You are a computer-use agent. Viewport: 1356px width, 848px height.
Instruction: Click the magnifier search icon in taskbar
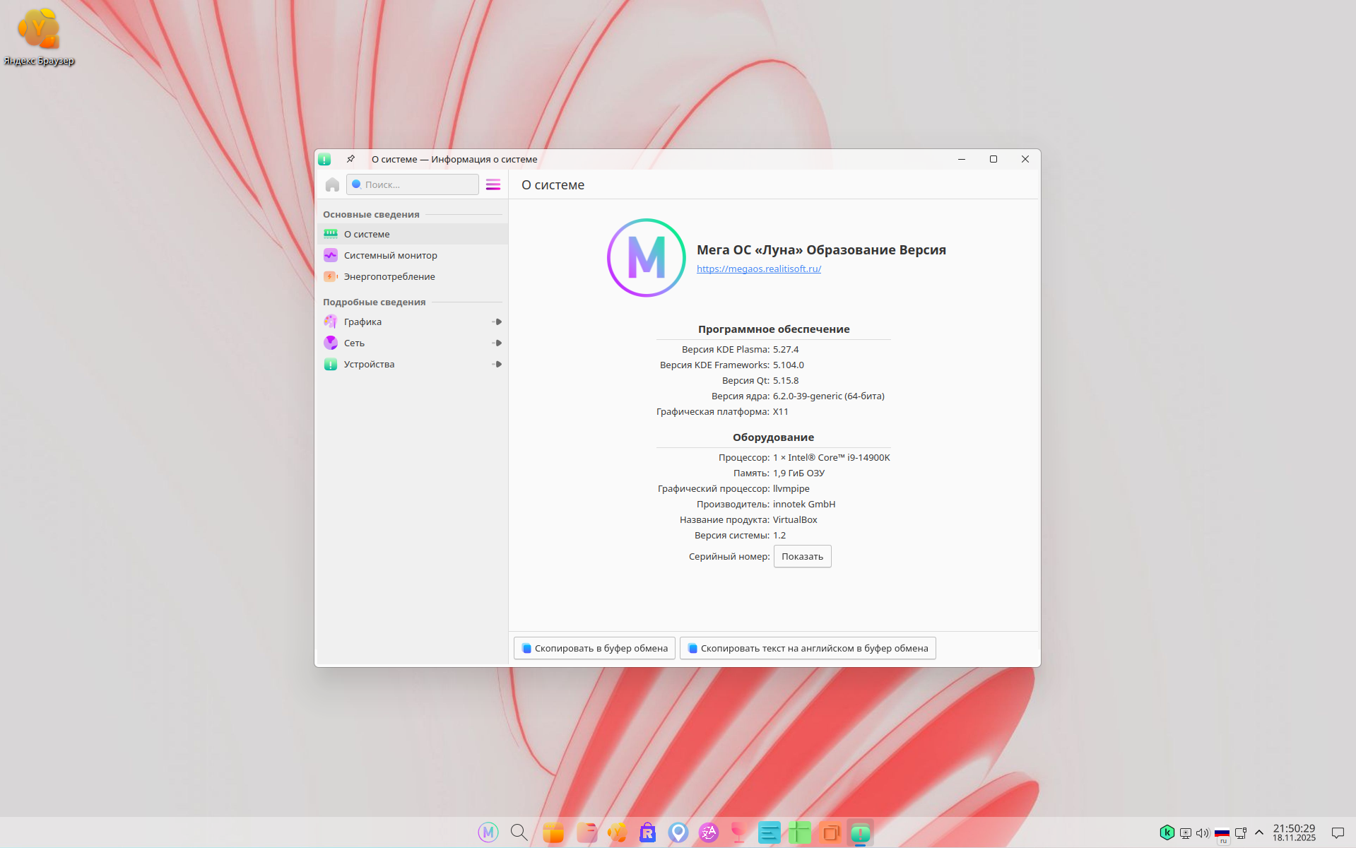pos(519,832)
